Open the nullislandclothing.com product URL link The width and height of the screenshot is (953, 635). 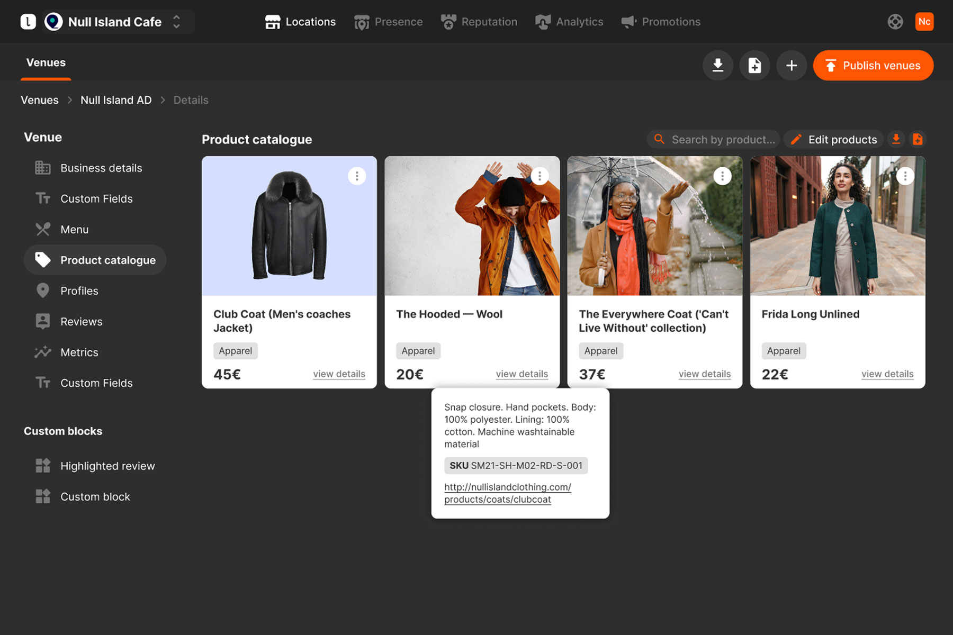[x=507, y=493]
